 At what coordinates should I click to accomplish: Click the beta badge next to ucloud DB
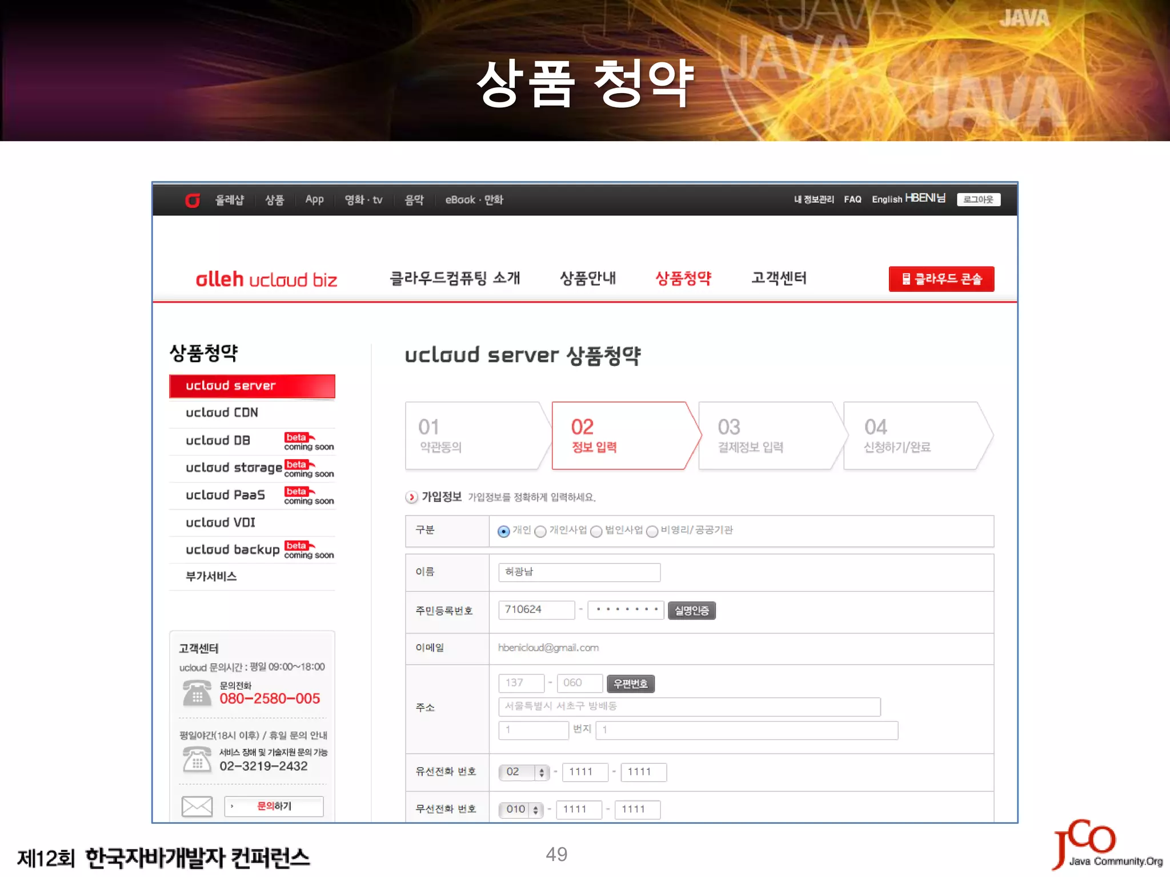(299, 437)
